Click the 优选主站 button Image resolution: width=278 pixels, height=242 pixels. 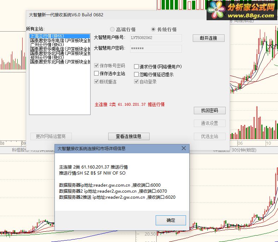pyautogui.click(x=210, y=136)
